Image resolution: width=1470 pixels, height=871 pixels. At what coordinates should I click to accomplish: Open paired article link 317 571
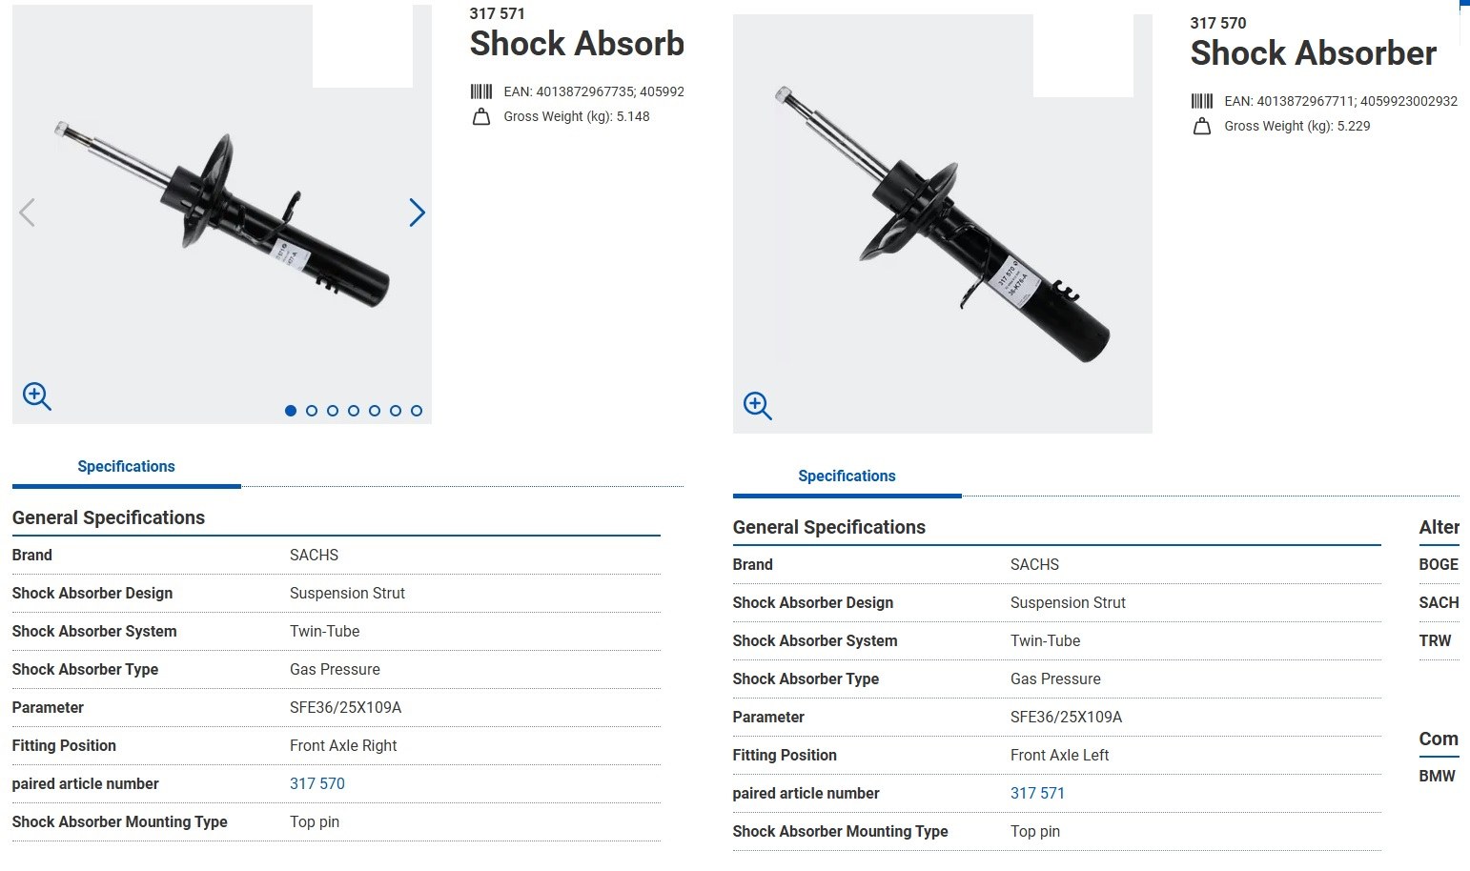1037,793
